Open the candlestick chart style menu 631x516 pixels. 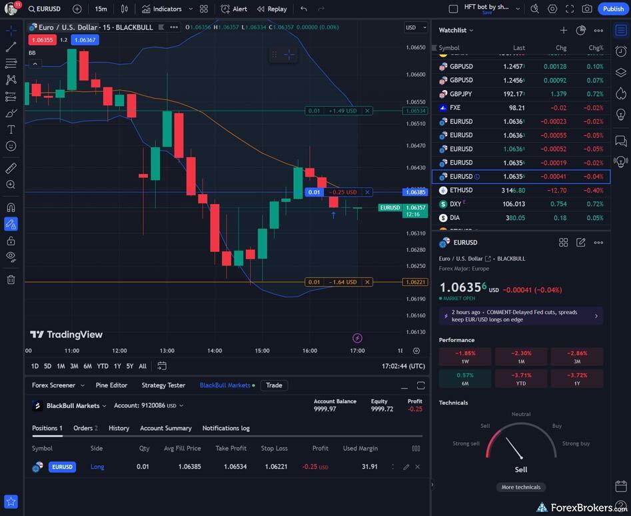coord(125,9)
